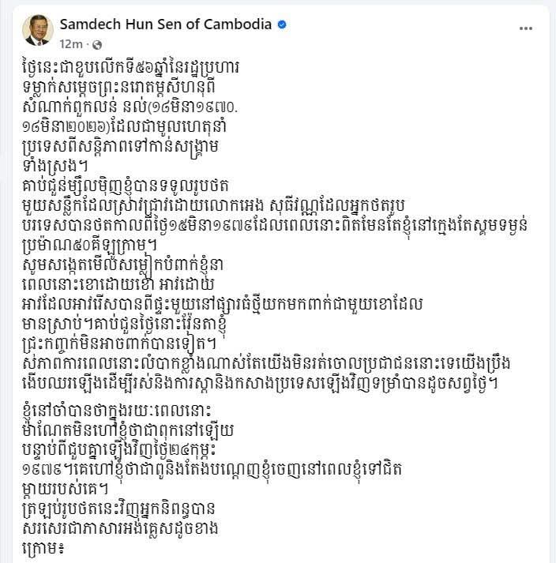Image resolution: width=556 pixels, height=563 pixels.
Task: Open the three-dot post options menu
Action: (x=525, y=28)
